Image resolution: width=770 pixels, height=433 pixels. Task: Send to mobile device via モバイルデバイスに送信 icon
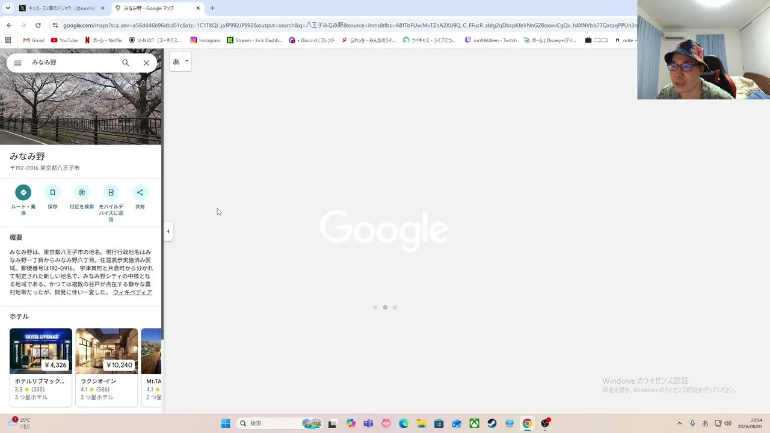tap(111, 192)
